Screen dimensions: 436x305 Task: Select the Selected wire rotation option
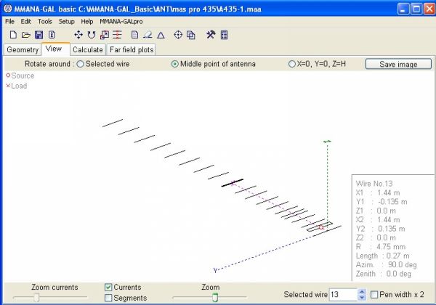tap(80, 64)
